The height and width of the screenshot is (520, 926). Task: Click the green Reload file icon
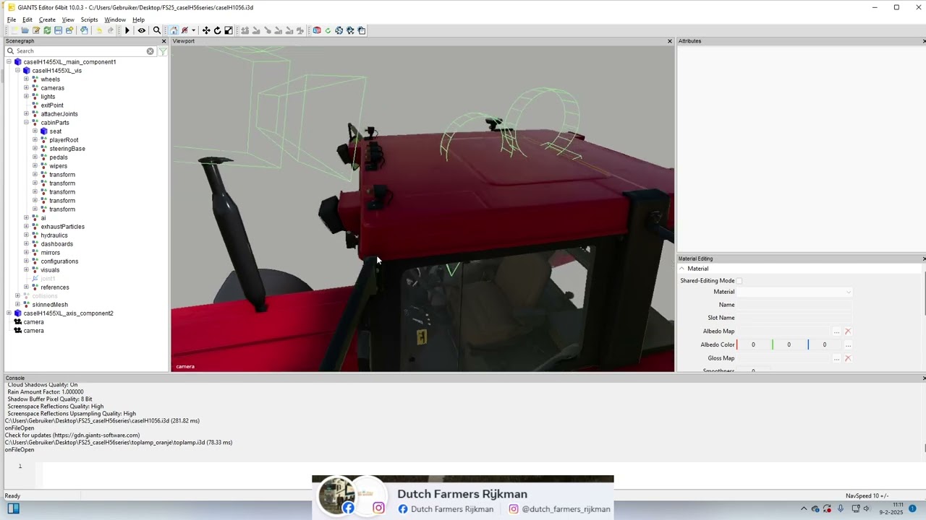[x=47, y=30]
